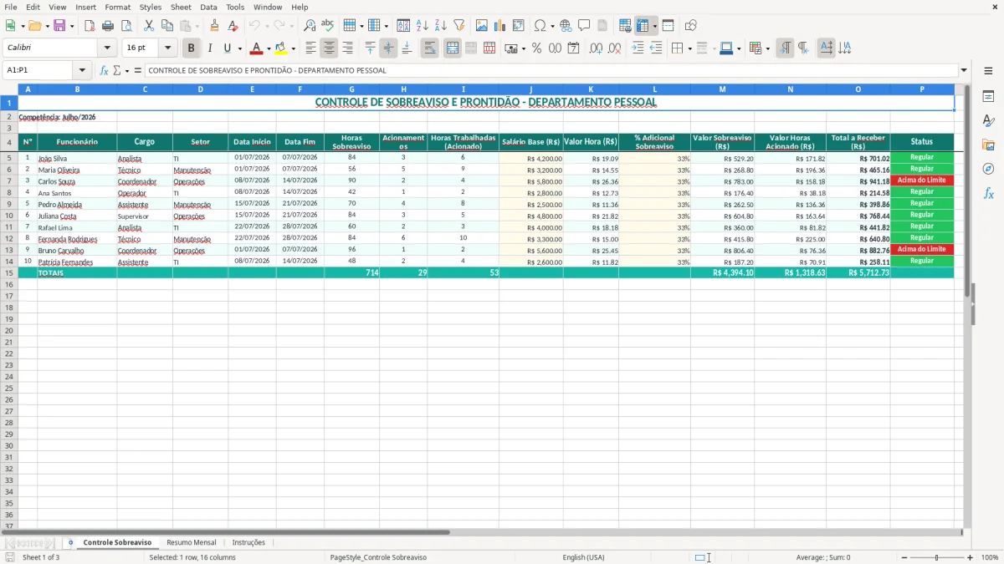Cut the selected cells
Viewport: 1004px width, 564px height.
(148, 26)
